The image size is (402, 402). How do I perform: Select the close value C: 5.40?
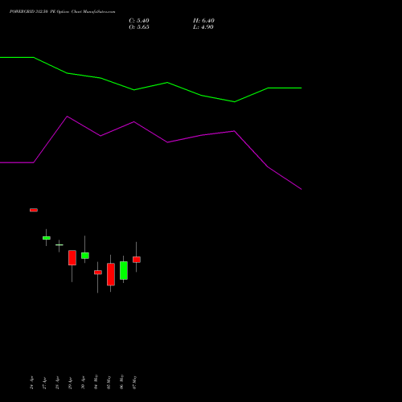(139, 21)
